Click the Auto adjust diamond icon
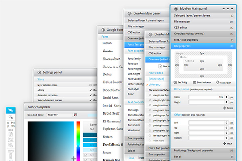The image size is (242, 161). click(218, 83)
